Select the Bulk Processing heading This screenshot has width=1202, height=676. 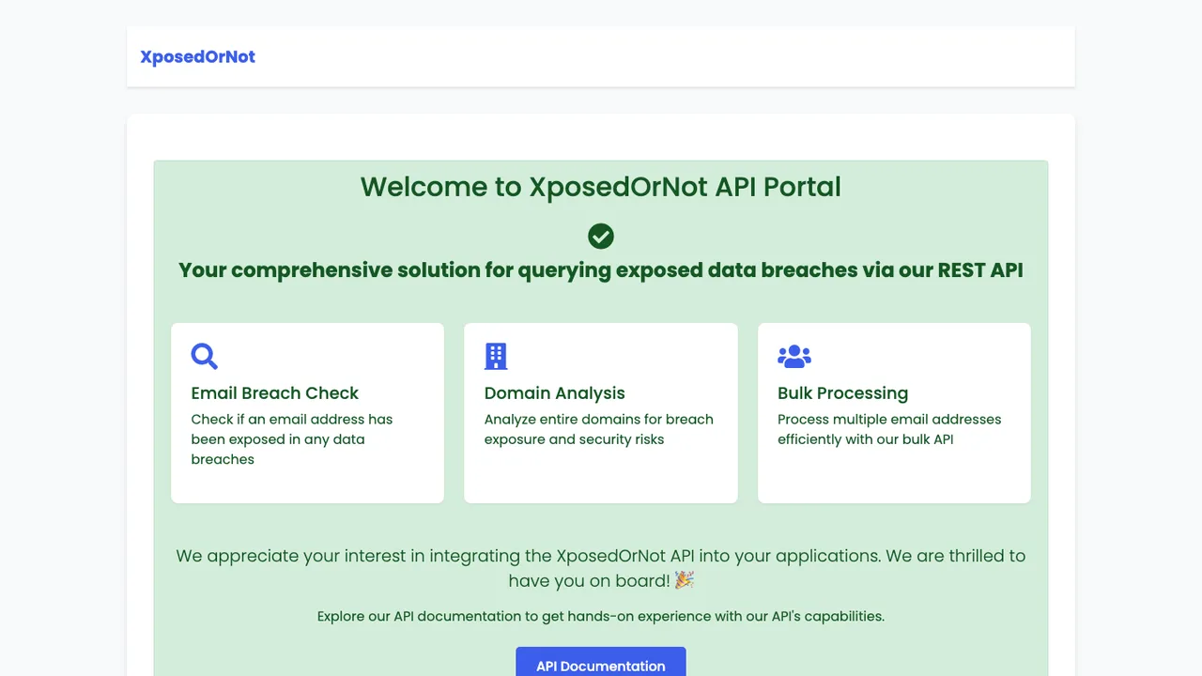pyautogui.click(x=843, y=393)
